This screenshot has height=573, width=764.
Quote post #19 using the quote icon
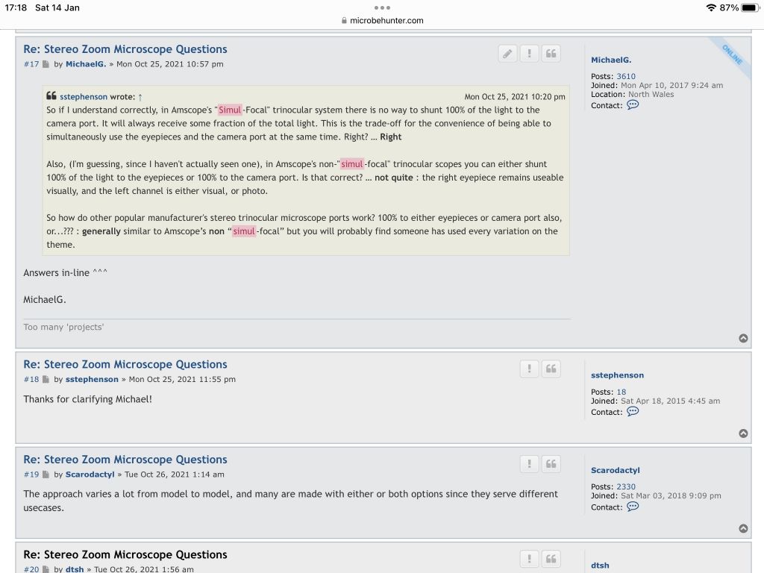point(551,464)
